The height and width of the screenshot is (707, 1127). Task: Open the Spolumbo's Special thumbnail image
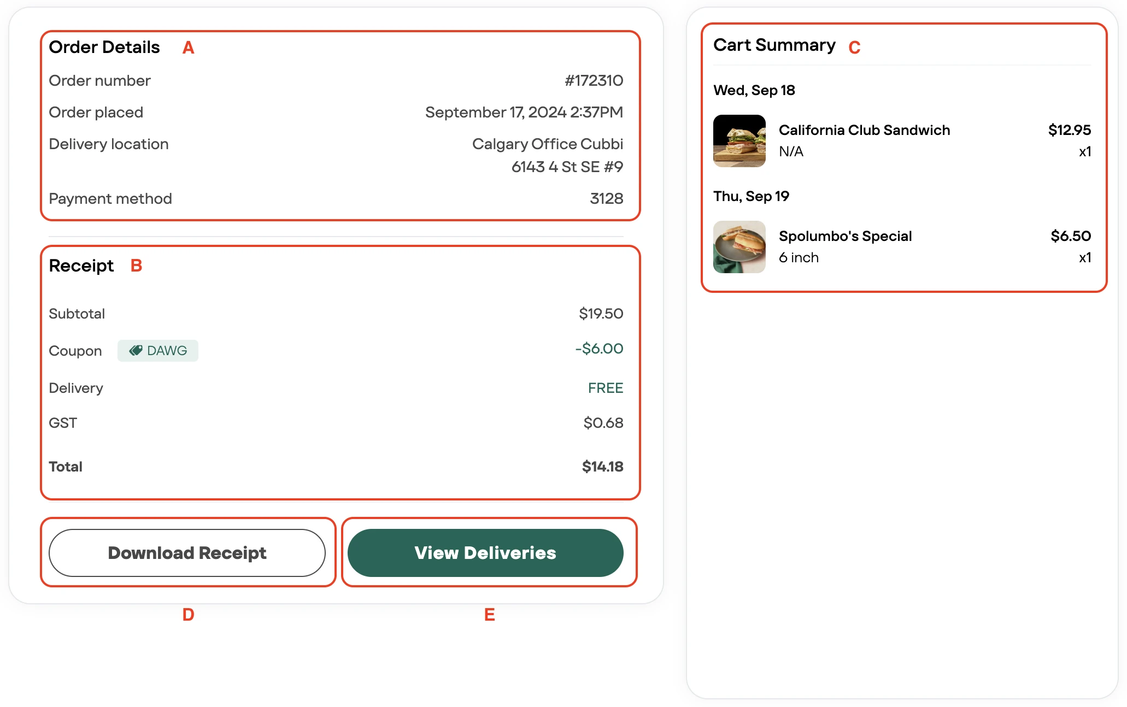(739, 247)
